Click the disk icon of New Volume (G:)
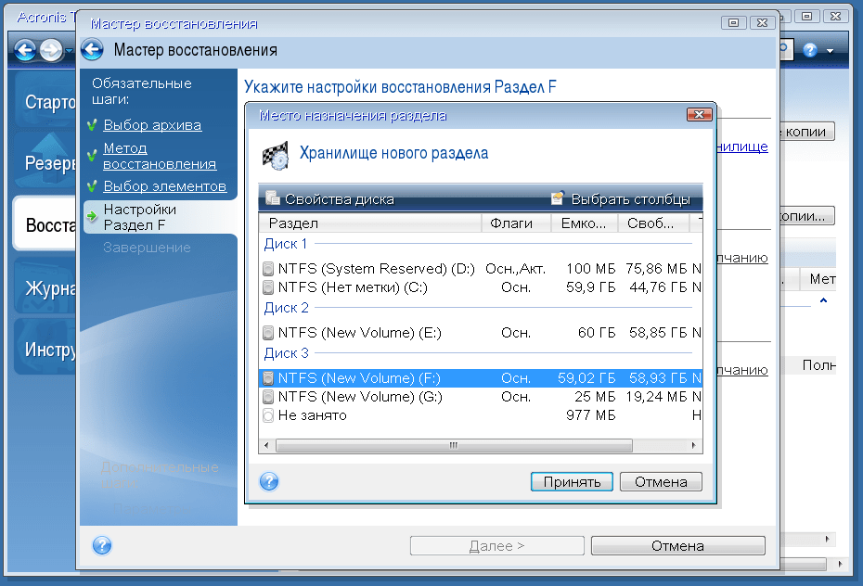863x586 pixels. (x=268, y=397)
